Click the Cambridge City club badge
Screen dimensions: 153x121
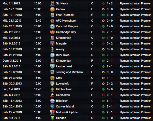52,32
